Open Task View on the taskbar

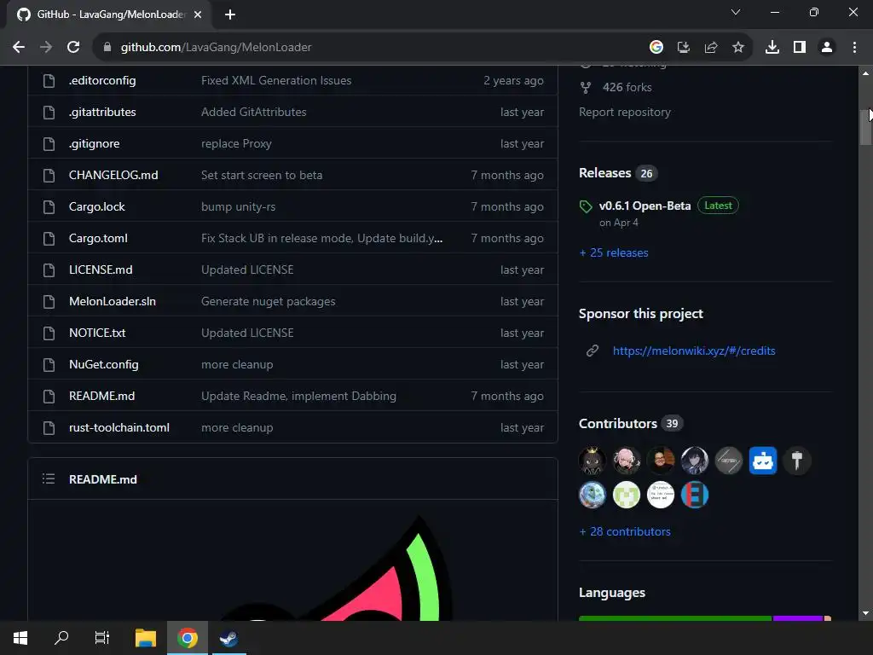point(102,638)
